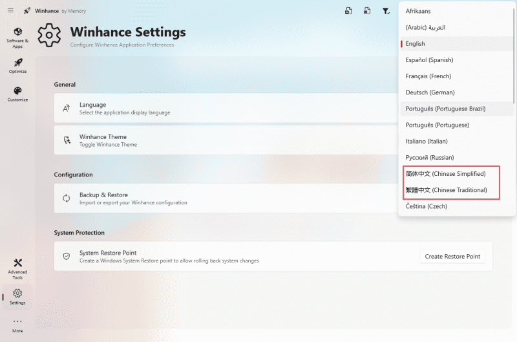Image resolution: width=517 pixels, height=342 pixels.
Task: Click the System Protection section heading
Action: point(79,233)
